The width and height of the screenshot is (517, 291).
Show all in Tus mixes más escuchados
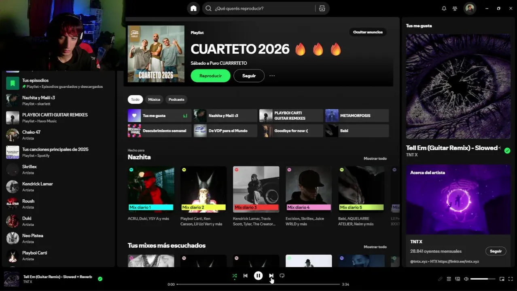(x=375, y=247)
